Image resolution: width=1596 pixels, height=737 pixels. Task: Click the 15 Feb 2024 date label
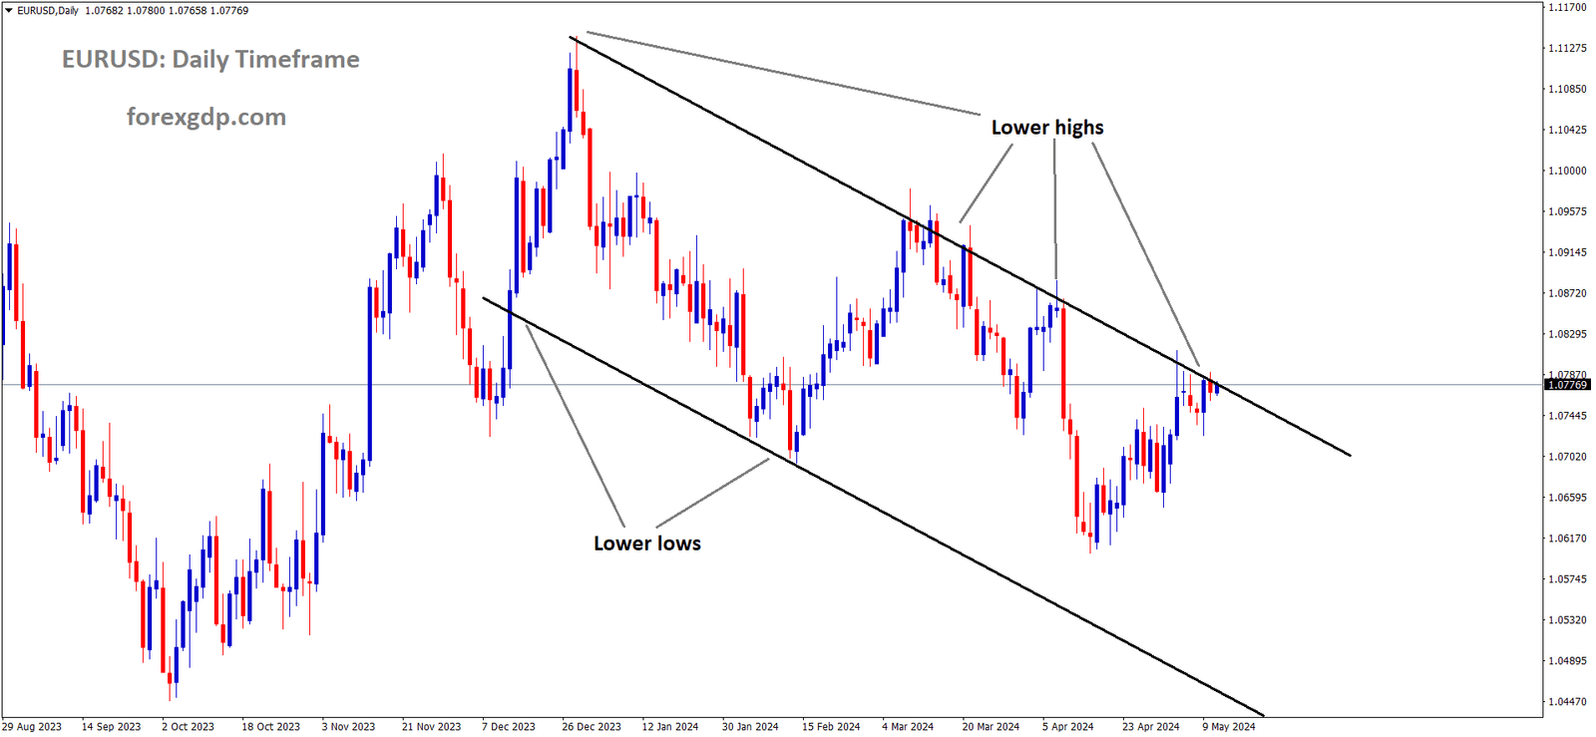point(831,727)
